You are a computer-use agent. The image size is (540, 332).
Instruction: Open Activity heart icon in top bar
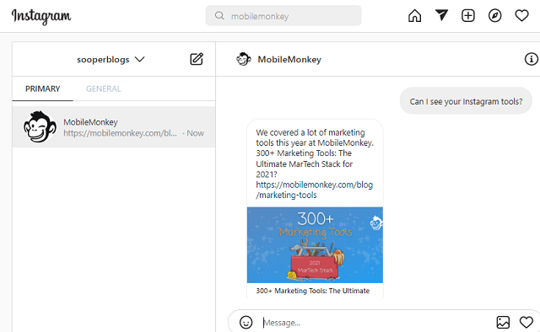click(x=521, y=15)
